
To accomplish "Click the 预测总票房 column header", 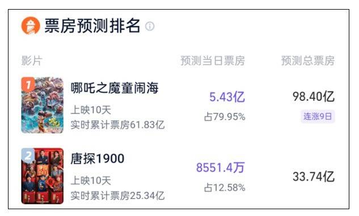I will click(308, 61).
